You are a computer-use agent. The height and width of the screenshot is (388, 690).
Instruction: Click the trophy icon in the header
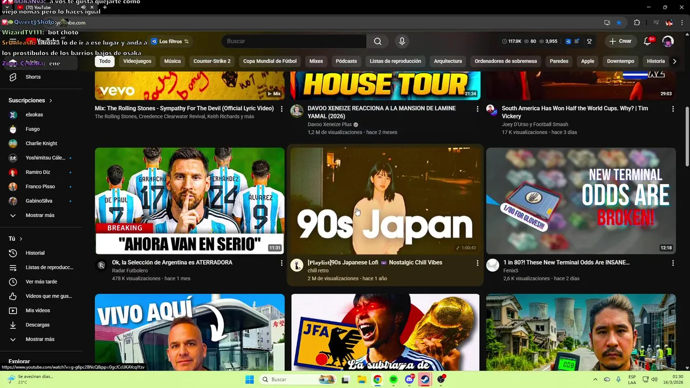pyautogui.click(x=589, y=41)
